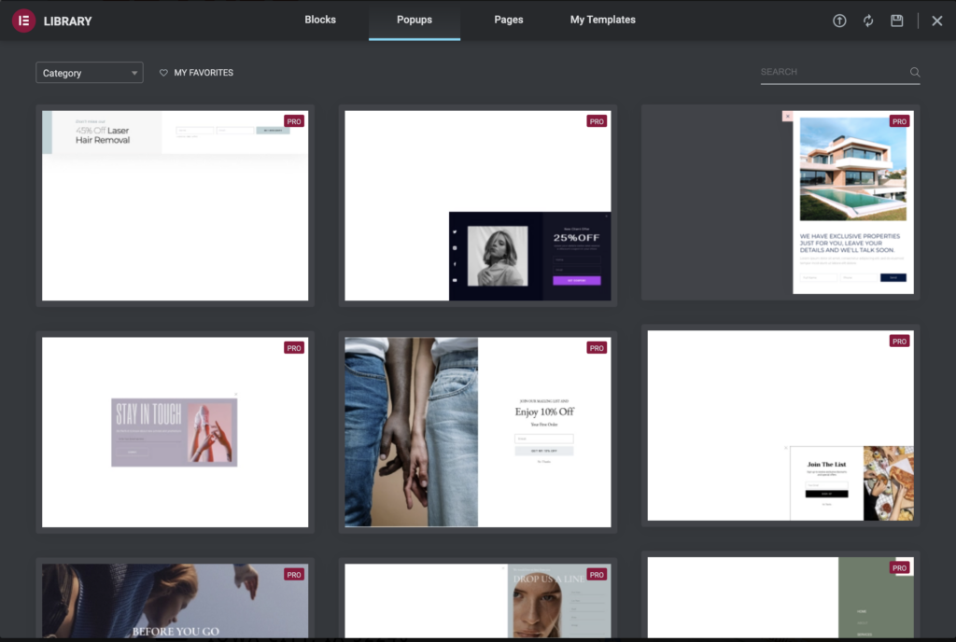Open the Enjoy 10% Off popup template
This screenshot has width=956, height=642.
[x=477, y=432]
